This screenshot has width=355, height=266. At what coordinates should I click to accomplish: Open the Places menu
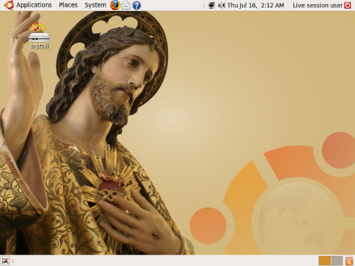click(x=68, y=5)
